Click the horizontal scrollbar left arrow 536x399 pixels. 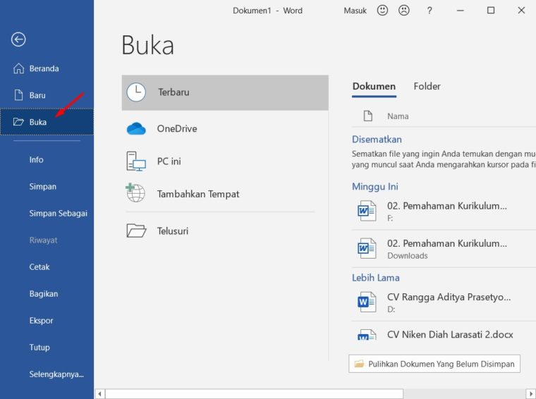tap(99, 394)
